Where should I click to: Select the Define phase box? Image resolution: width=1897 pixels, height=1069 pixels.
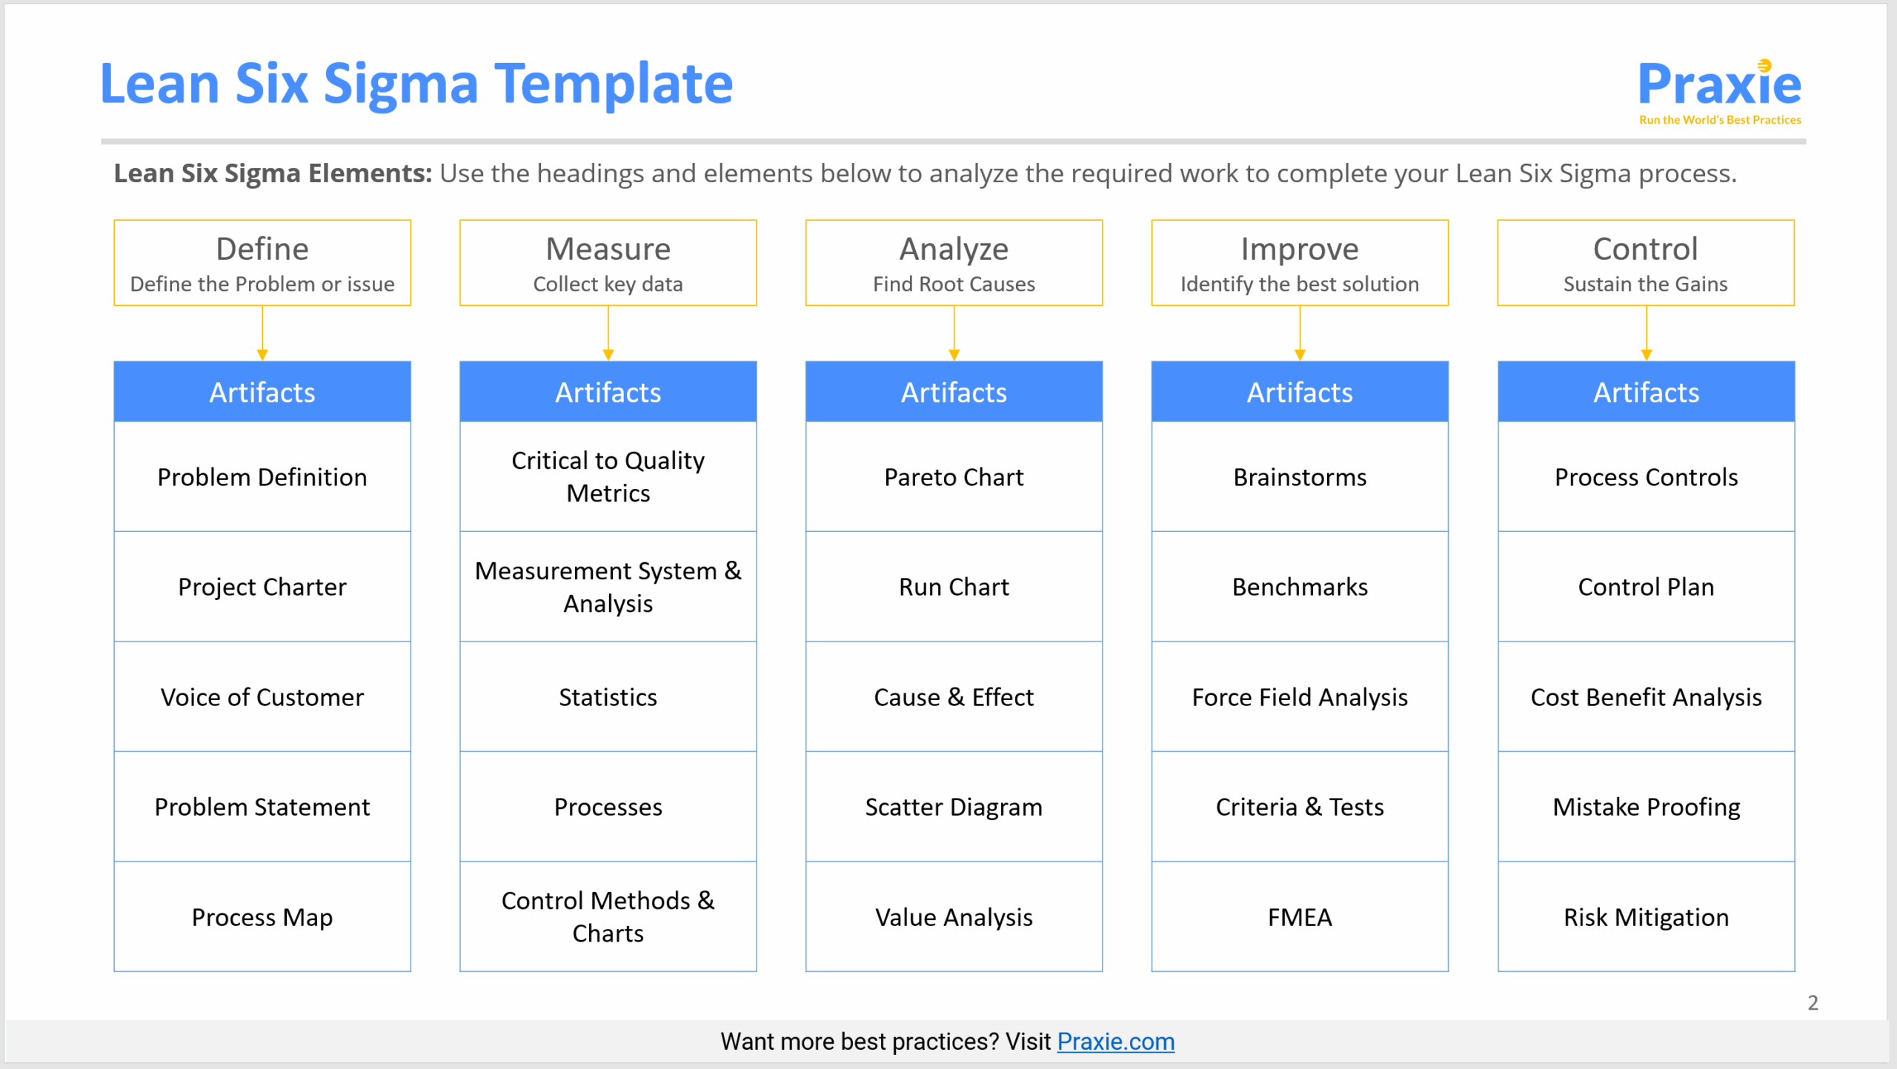(x=262, y=263)
